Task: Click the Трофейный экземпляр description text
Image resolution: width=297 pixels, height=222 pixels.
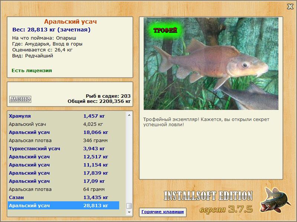Action: pos(206,122)
